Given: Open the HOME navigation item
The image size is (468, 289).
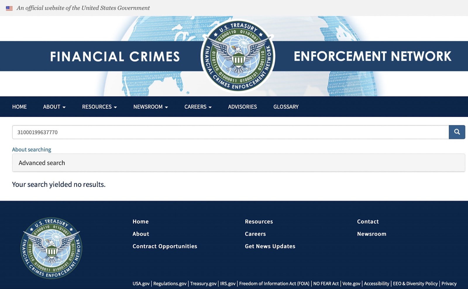Looking at the screenshot, I should pos(20,107).
